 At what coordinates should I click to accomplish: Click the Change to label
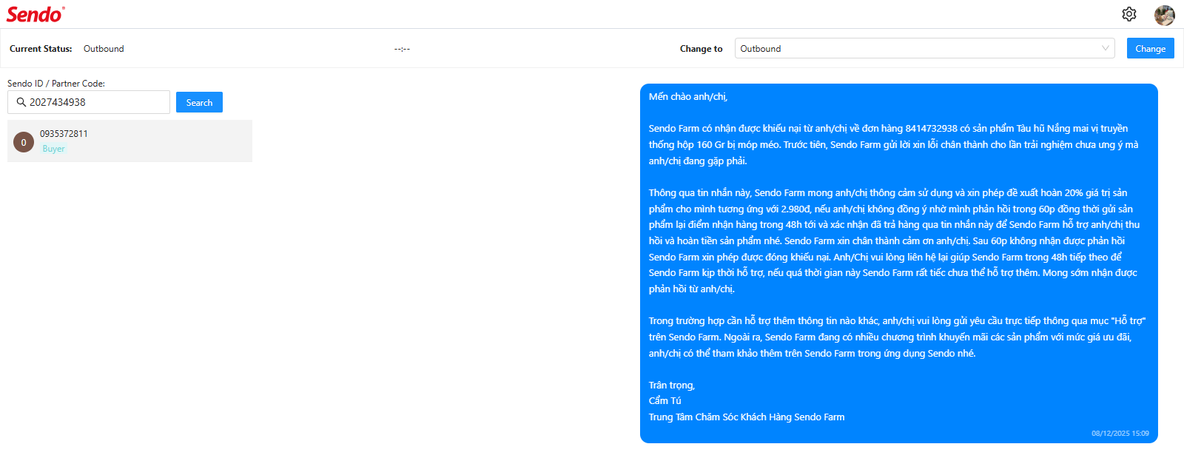(x=701, y=49)
